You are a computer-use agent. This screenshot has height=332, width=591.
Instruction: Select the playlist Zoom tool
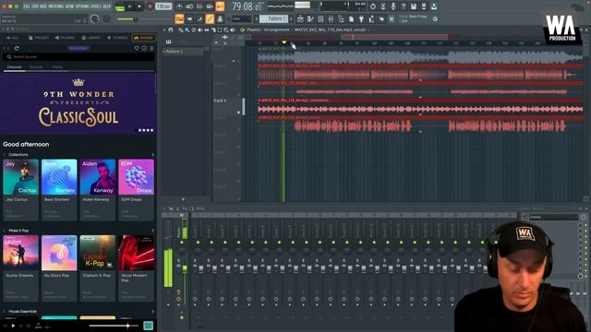225,30
